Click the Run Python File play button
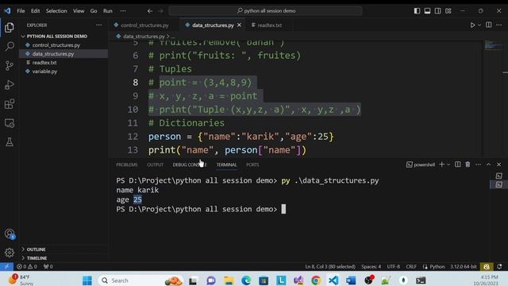Image resolution: width=508 pixels, height=286 pixels. 472,25
